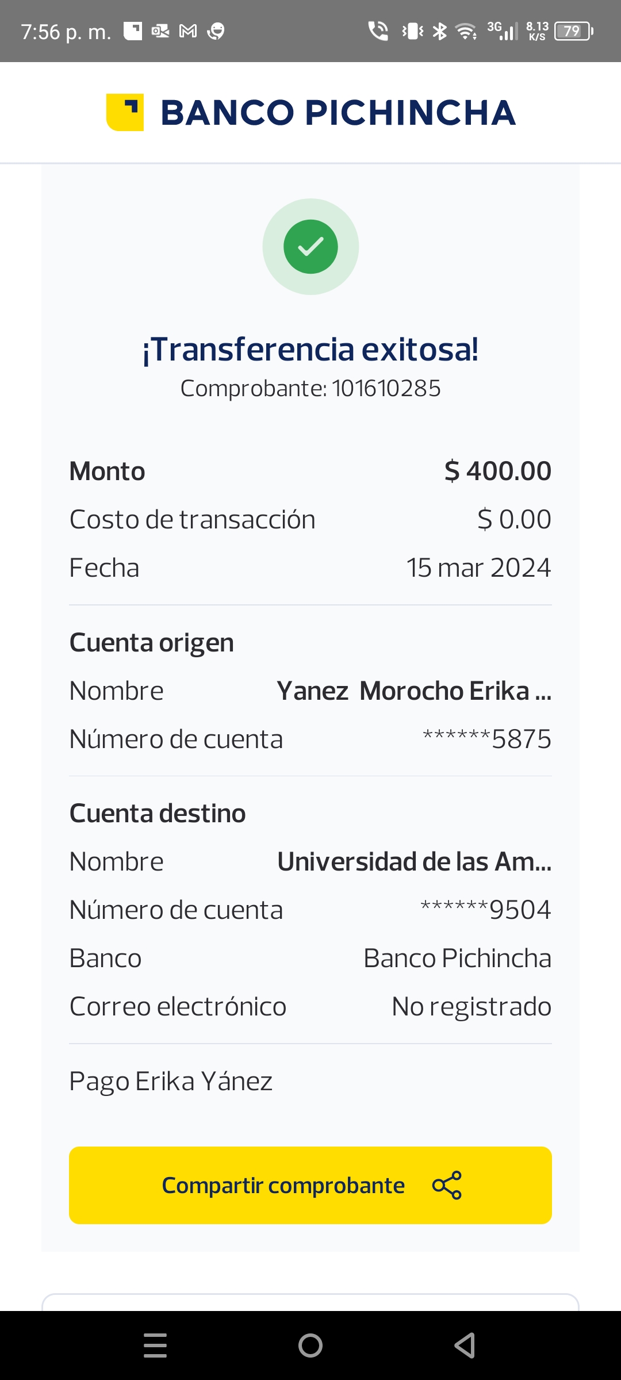This screenshot has width=621, height=1380.
Task: Expand truncated Universidad de las Am... name
Action: [x=414, y=862]
